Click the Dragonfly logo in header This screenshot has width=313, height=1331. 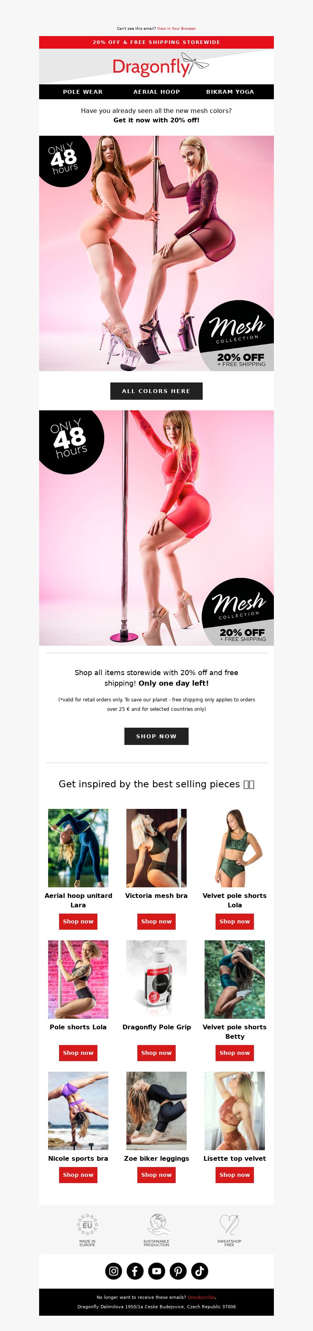(160, 66)
